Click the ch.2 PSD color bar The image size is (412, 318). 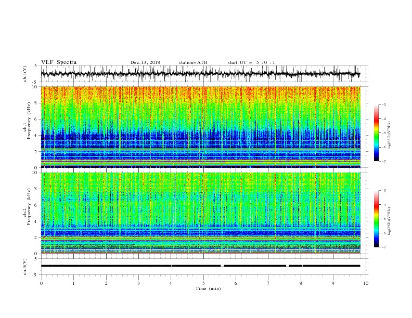pyautogui.click(x=376, y=219)
